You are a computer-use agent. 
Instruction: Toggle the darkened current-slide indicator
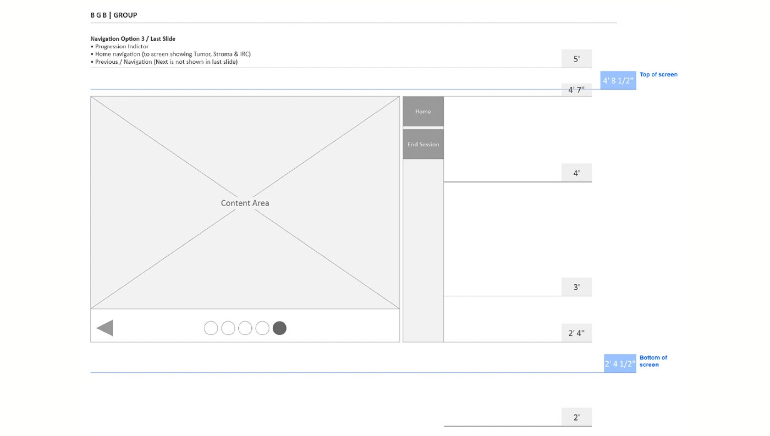coord(279,328)
